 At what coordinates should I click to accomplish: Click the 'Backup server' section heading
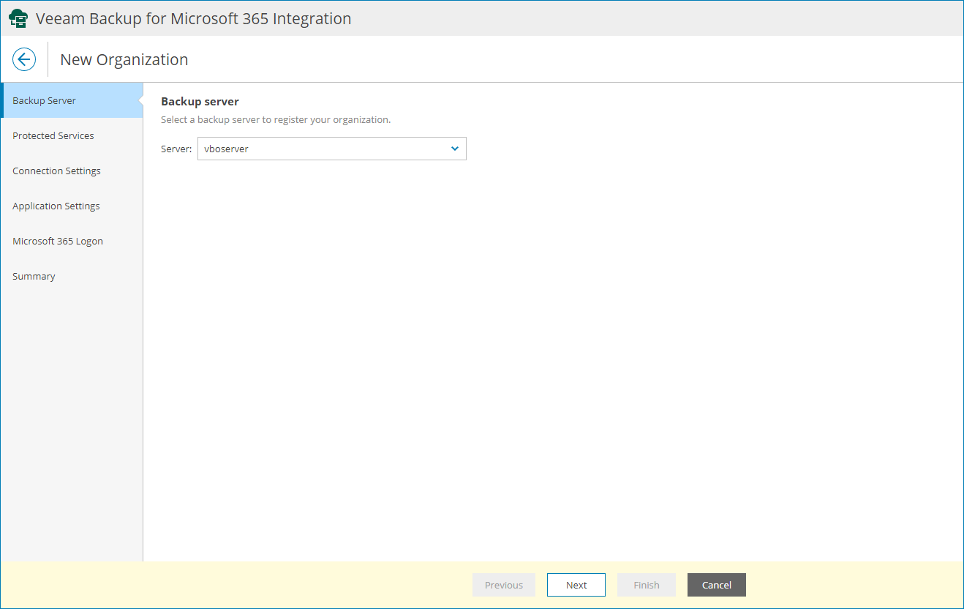[x=200, y=101]
